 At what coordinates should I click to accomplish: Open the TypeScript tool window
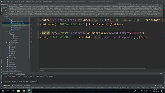[17, 86]
